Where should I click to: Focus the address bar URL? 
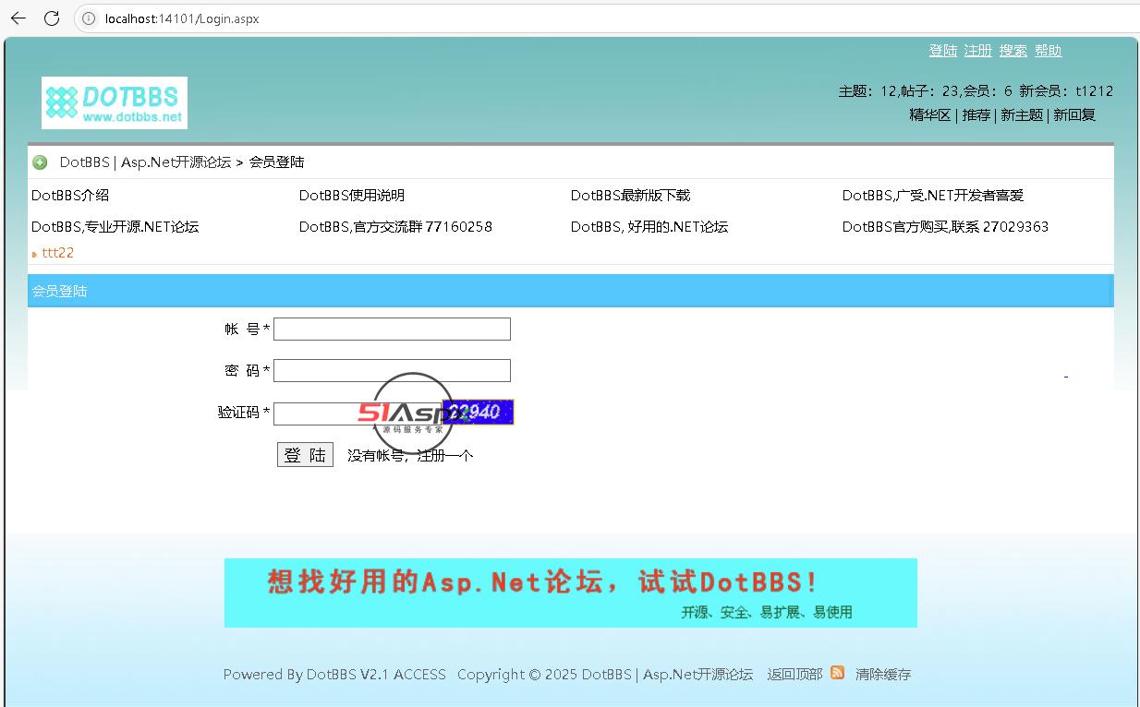click(x=182, y=18)
